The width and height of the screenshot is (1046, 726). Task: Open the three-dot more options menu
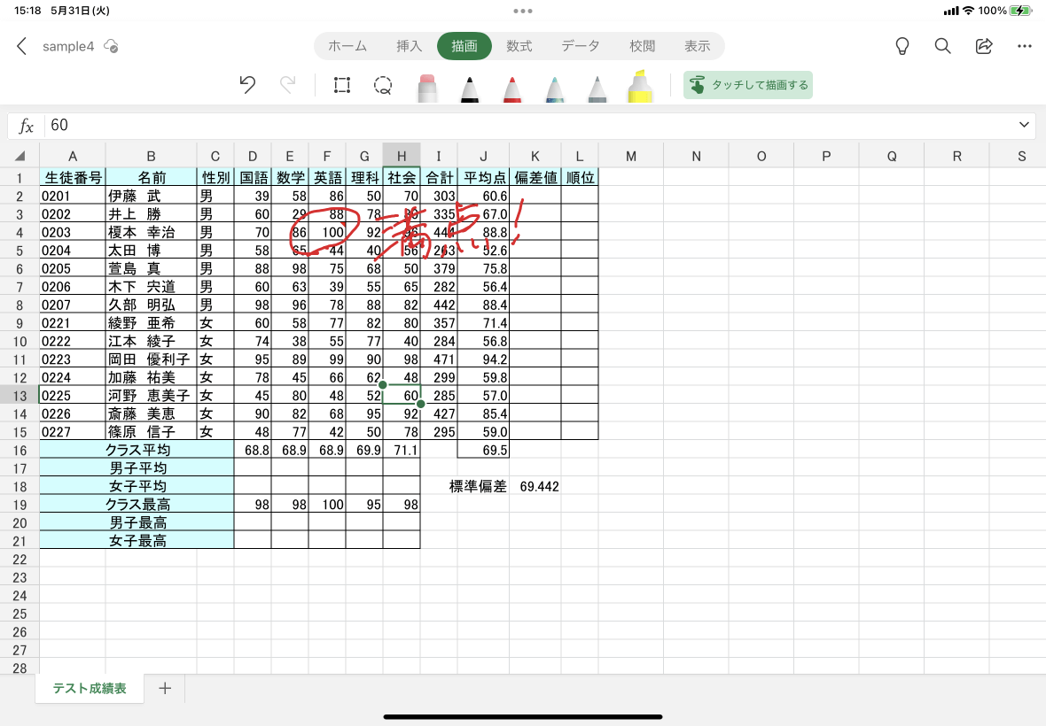pyautogui.click(x=1025, y=46)
